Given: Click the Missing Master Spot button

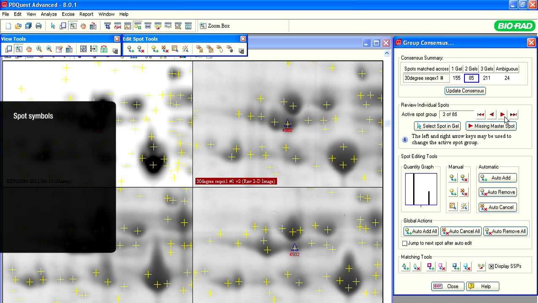Looking at the screenshot, I should 491,126.
